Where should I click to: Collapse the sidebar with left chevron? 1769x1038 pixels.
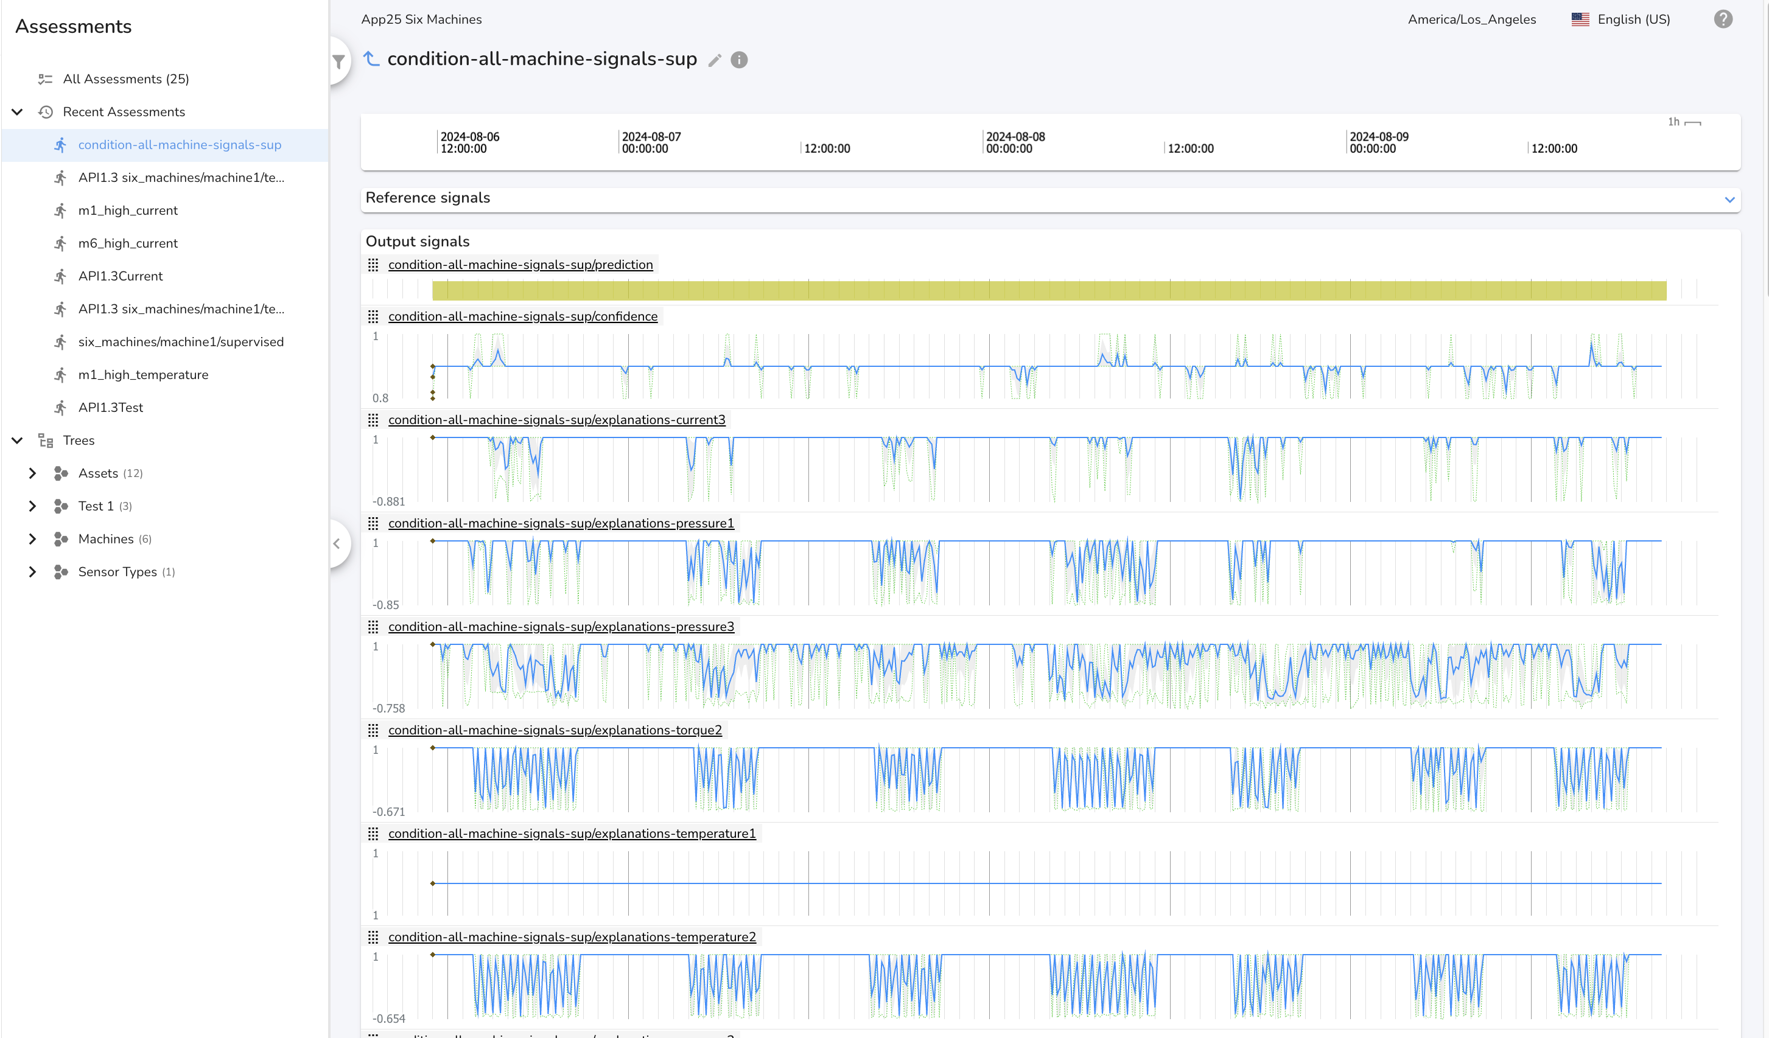[337, 544]
